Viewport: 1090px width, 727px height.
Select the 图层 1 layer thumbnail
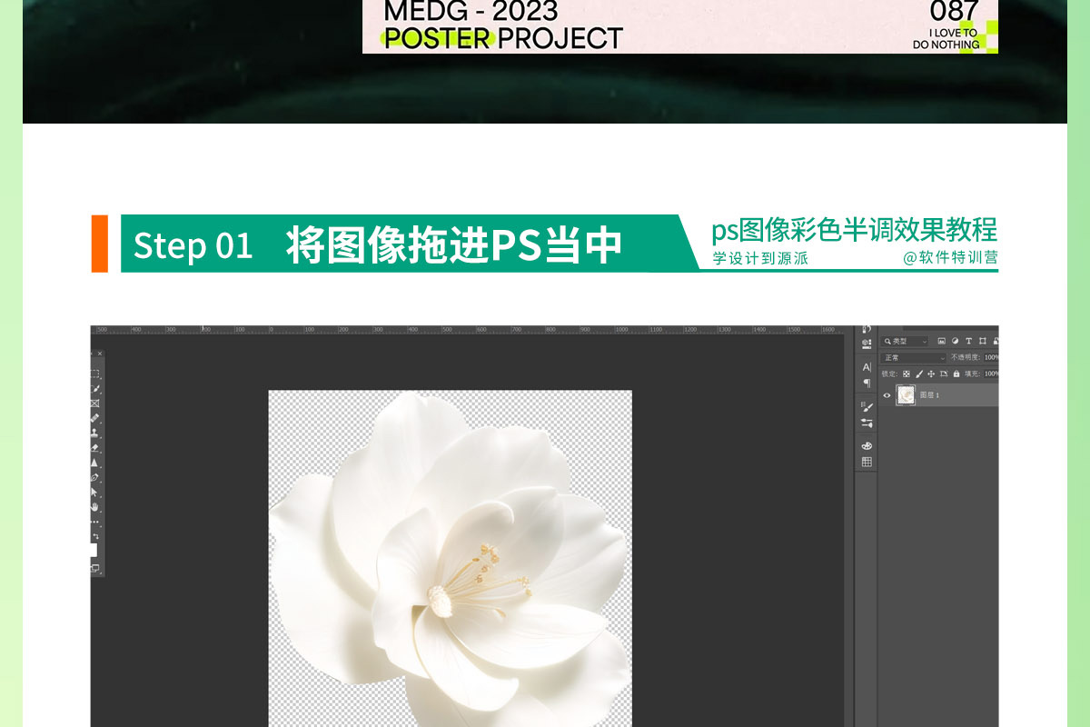tap(906, 395)
